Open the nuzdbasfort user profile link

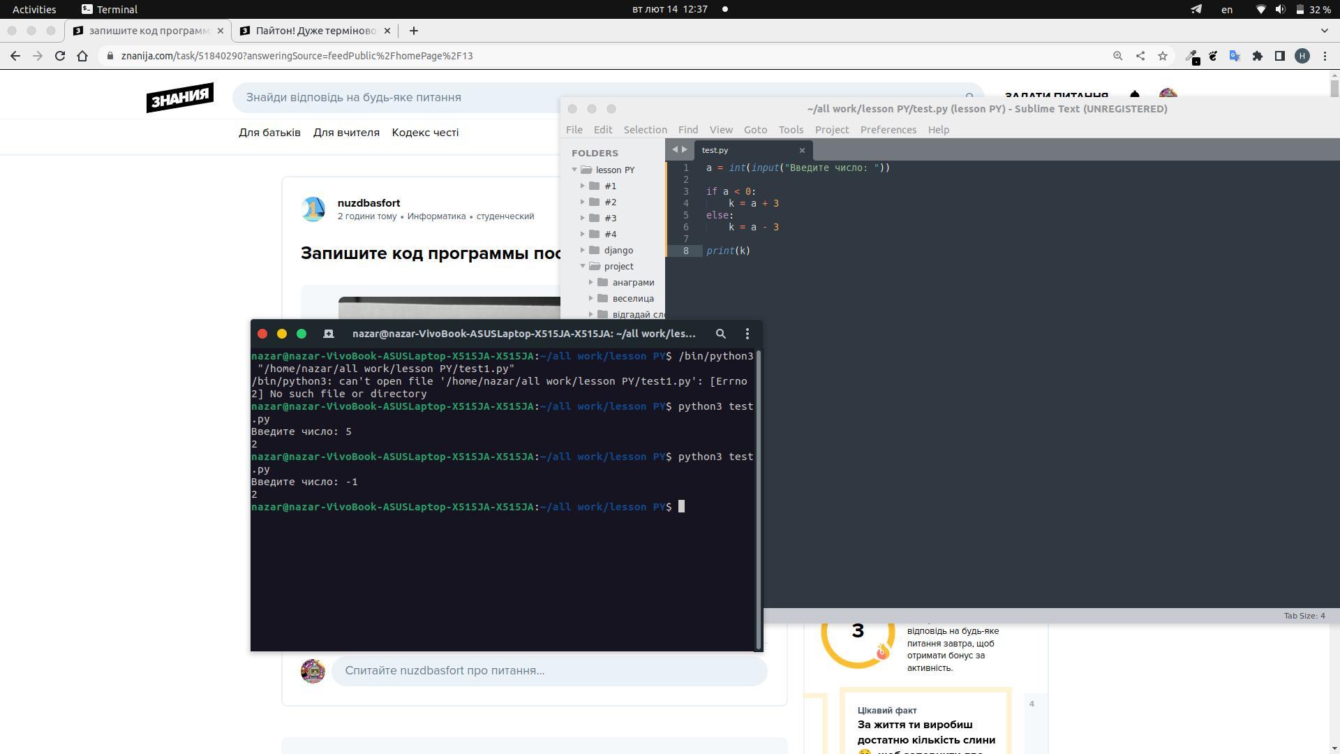pyautogui.click(x=368, y=203)
